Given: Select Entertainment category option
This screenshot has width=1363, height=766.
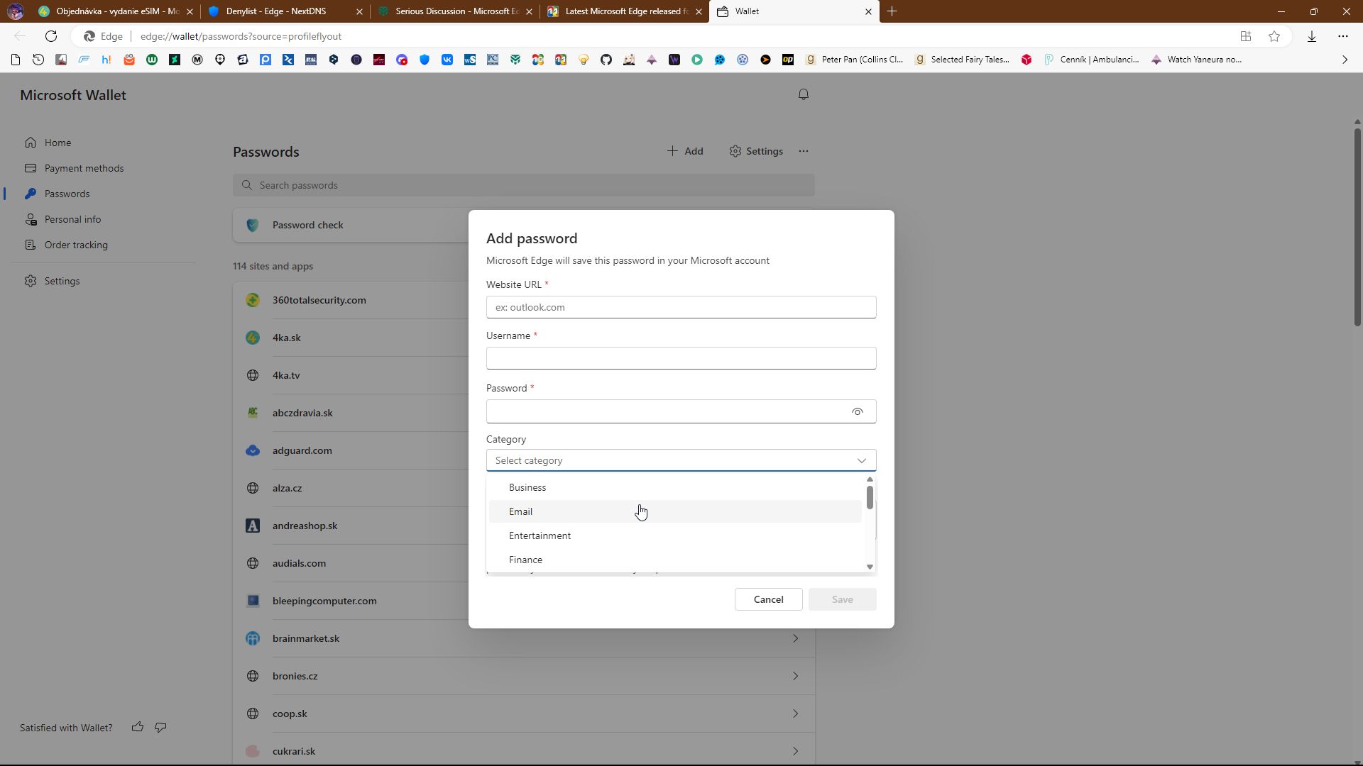Looking at the screenshot, I should (x=674, y=535).
